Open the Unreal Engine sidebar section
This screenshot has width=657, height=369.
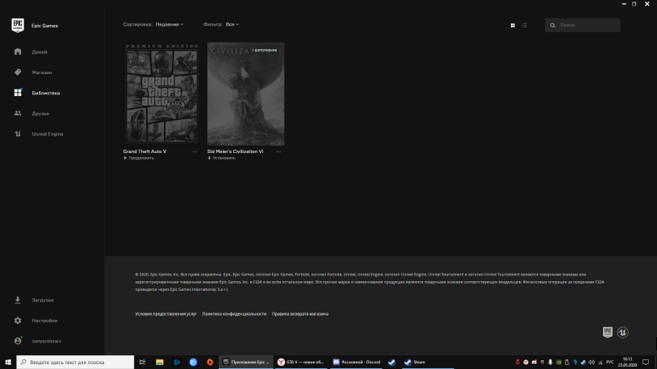click(x=47, y=134)
